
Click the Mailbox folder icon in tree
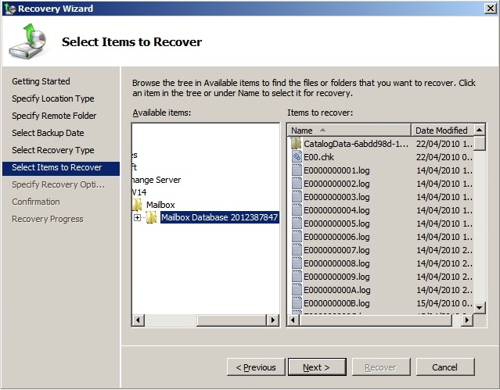point(137,205)
